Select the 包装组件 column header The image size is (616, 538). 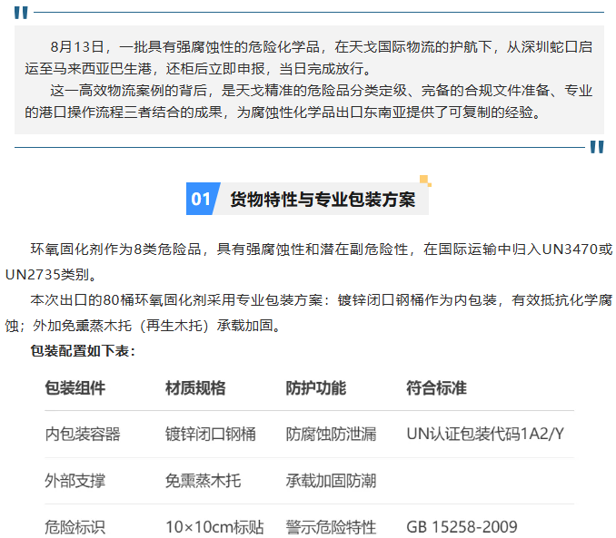point(75,388)
